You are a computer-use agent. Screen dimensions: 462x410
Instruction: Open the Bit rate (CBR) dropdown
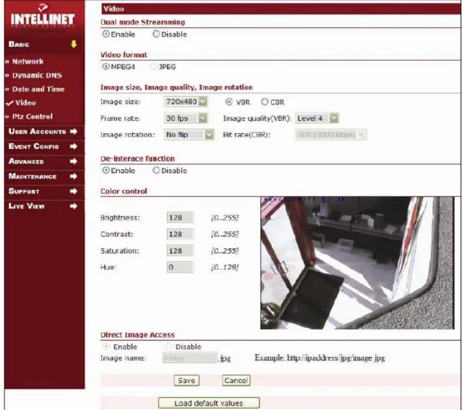pos(331,135)
